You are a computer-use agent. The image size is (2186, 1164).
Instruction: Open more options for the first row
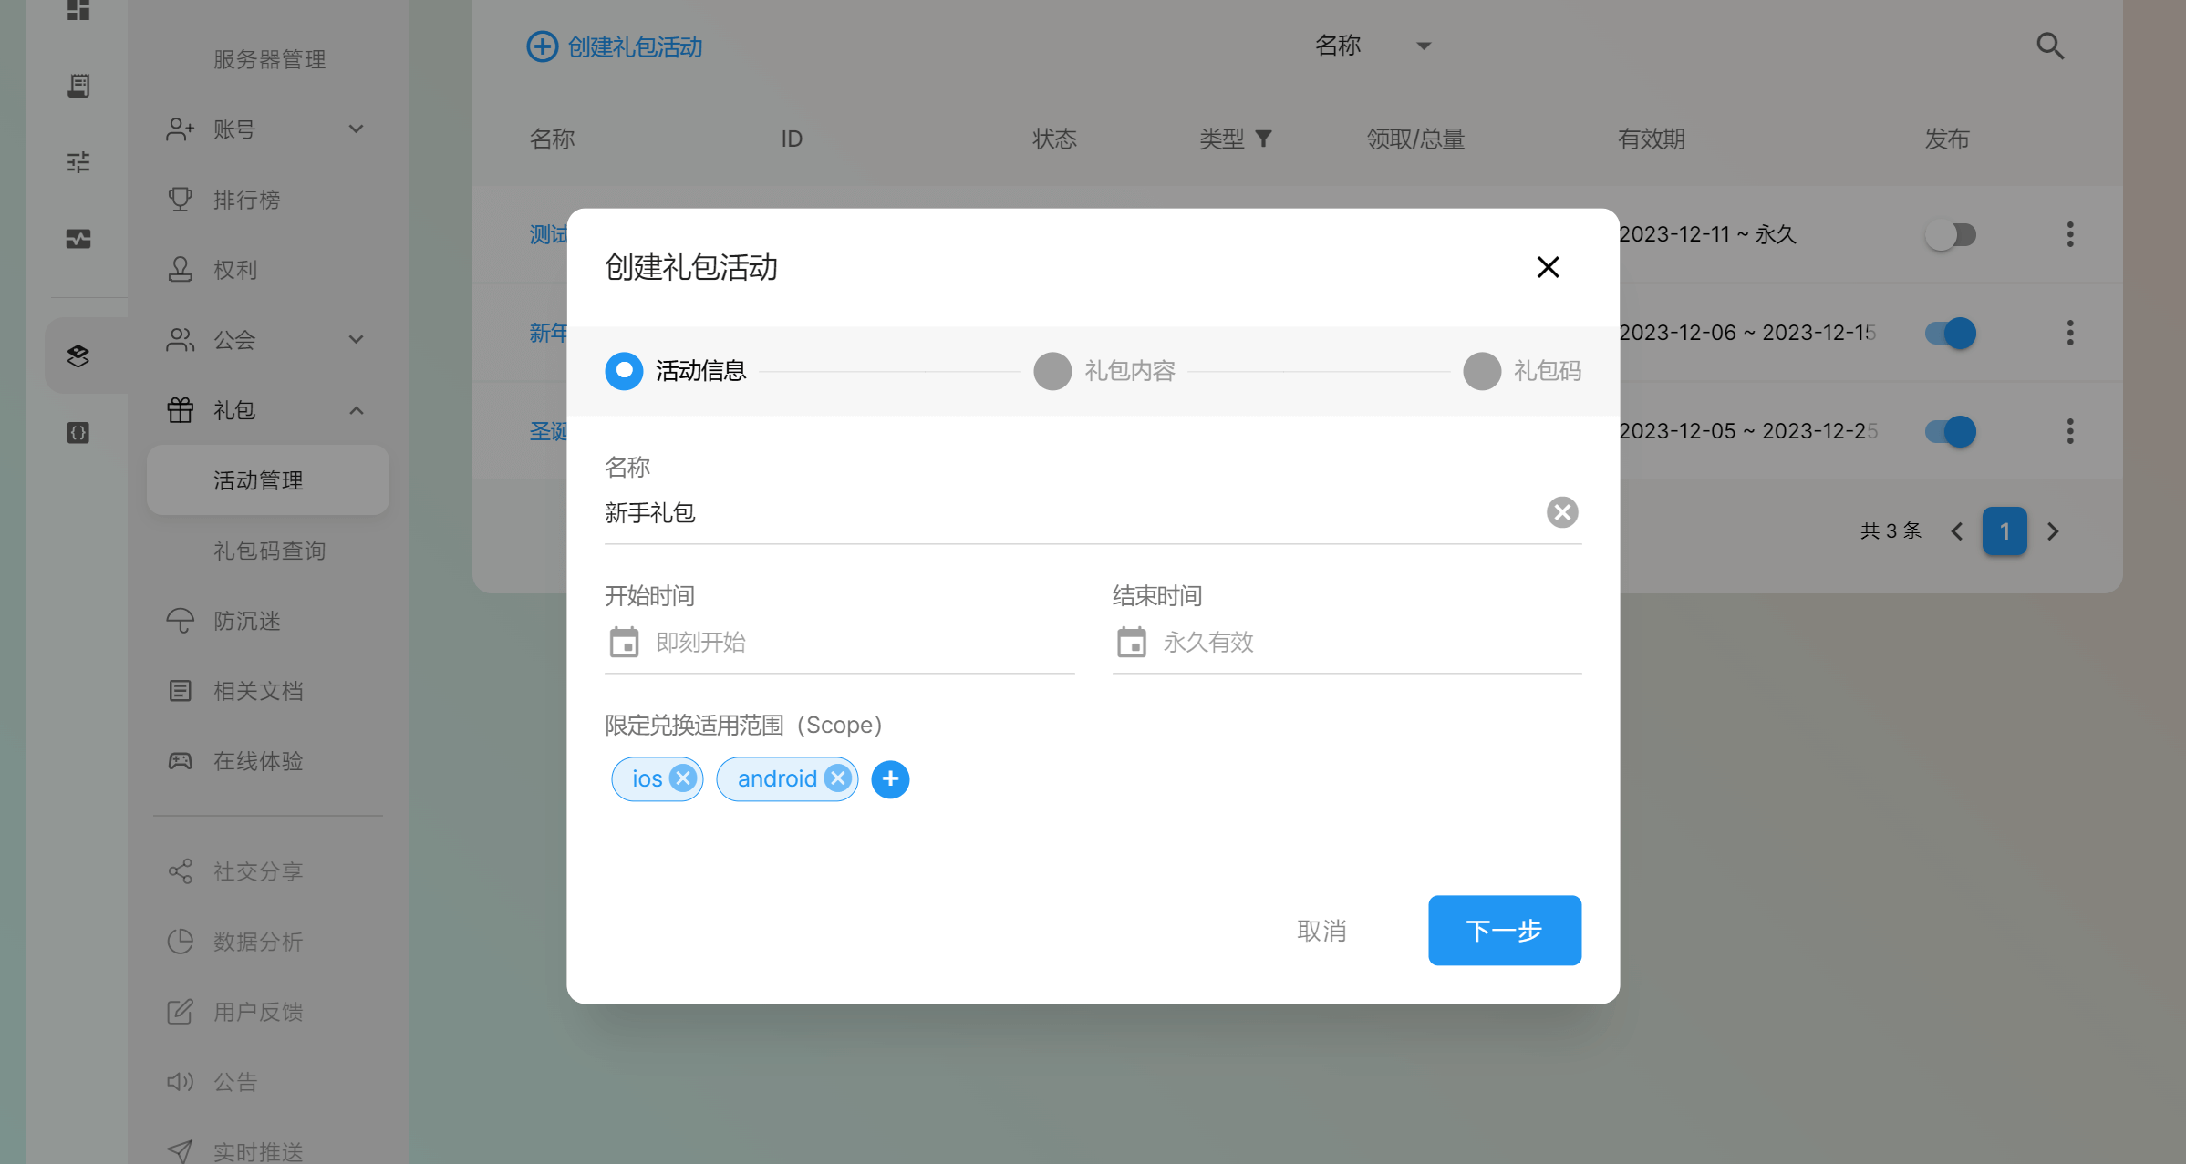(x=2069, y=234)
